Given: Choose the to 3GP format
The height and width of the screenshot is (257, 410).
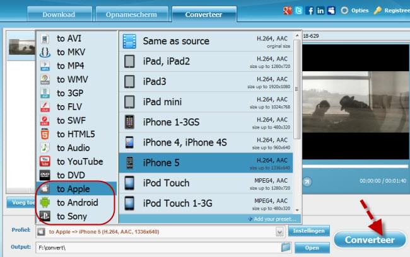Looking at the screenshot, I should point(76,93).
